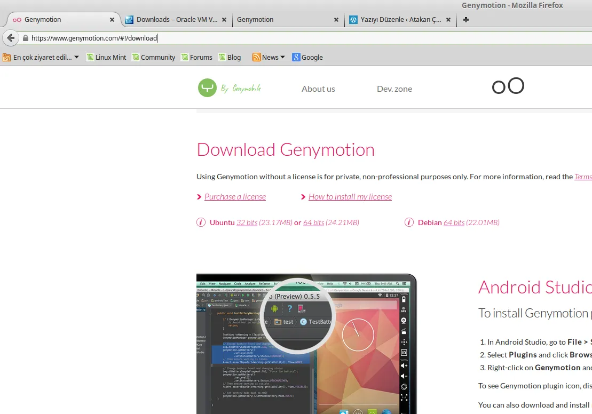The height and width of the screenshot is (414, 592).
Task: Follow How to install my license link
Action: click(x=350, y=197)
